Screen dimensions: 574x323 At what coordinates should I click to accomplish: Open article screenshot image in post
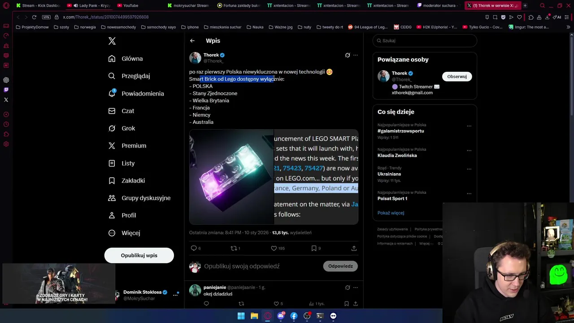coord(316,177)
